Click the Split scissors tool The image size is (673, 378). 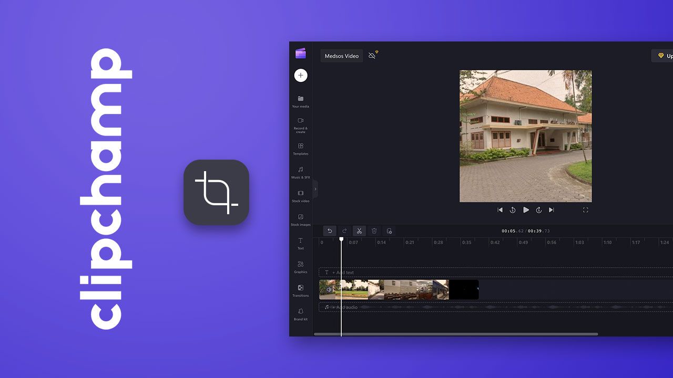point(359,231)
